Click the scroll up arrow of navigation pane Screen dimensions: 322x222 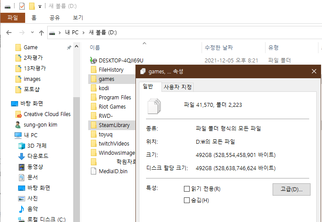coord(77,47)
